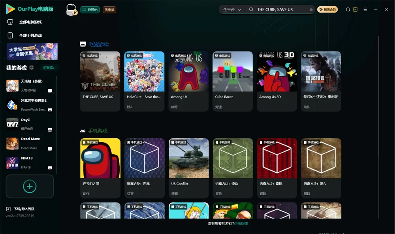This screenshot has height=234, width=395.
Task: Open the 在我们之间 mobile game card
Action: point(100,168)
